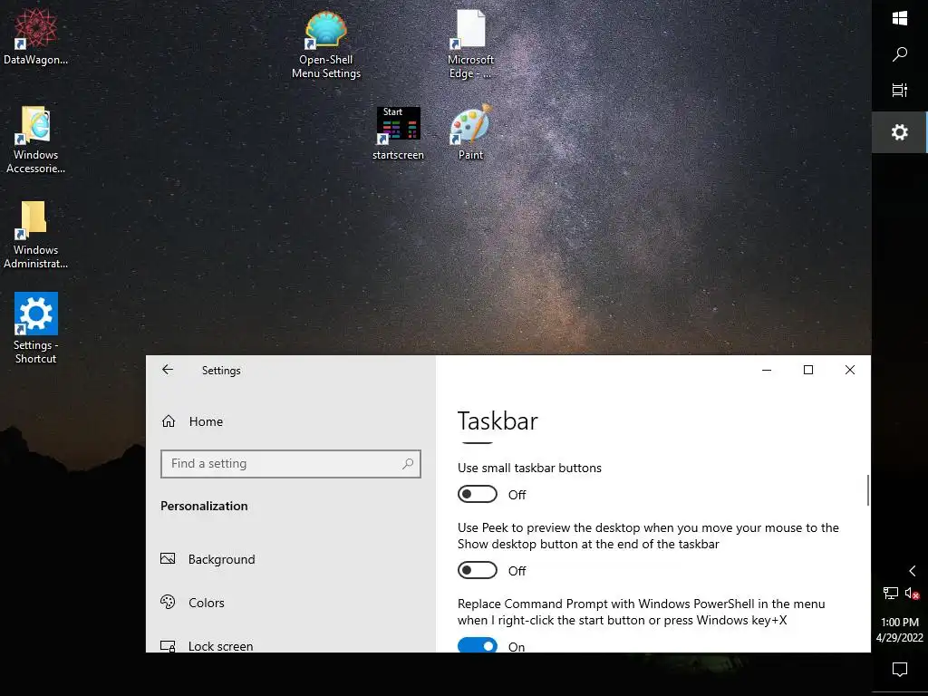Click the muted volume tray icon
Image resolution: width=928 pixels, height=696 pixels.
point(912,593)
